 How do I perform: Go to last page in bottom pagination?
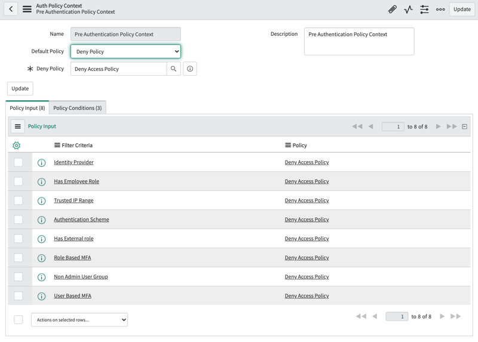tap(456, 316)
